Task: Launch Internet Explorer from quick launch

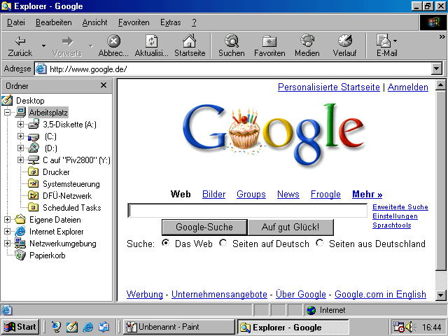Action: point(88,327)
